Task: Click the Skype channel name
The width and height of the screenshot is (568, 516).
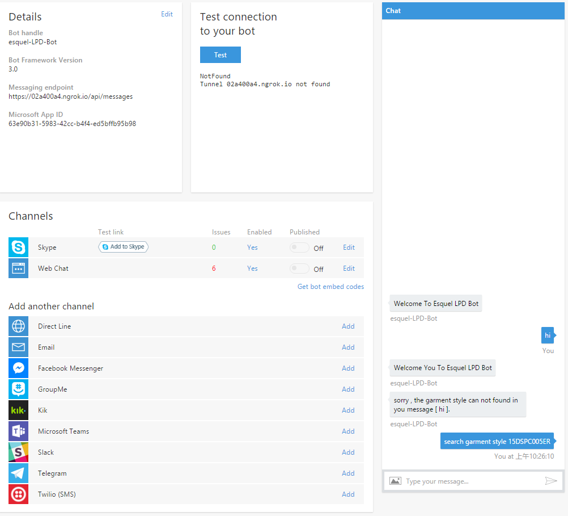Action: pyautogui.click(x=47, y=247)
